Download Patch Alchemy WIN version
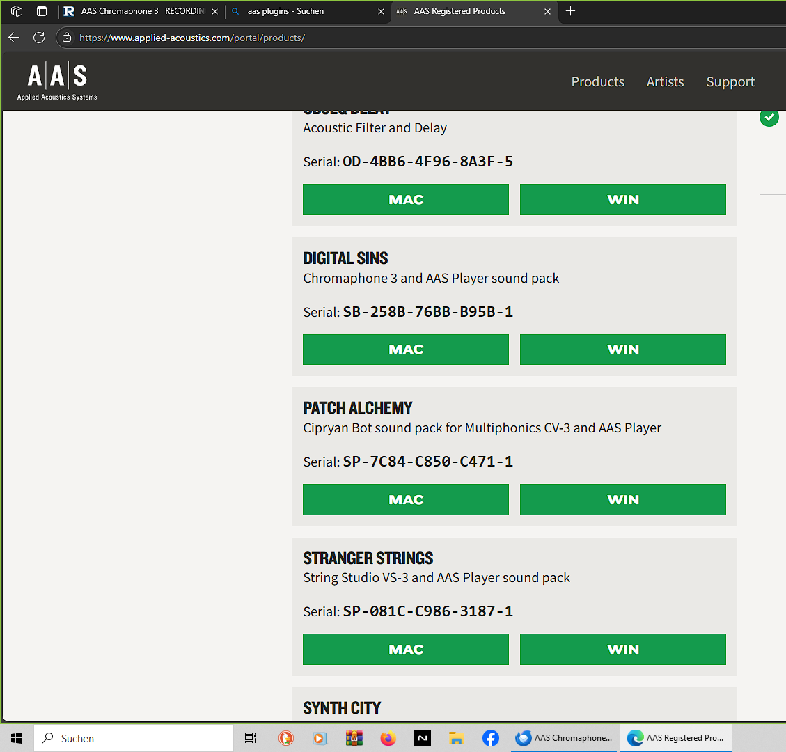 click(622, 499)
